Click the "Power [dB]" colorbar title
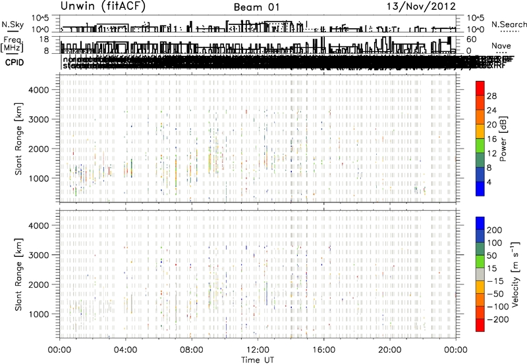 point(503,139)
